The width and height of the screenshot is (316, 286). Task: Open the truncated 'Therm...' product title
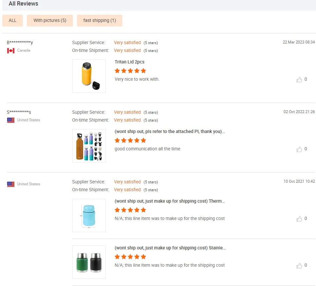169,201
